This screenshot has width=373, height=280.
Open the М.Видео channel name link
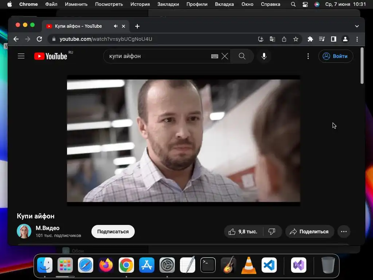(48, 228)
